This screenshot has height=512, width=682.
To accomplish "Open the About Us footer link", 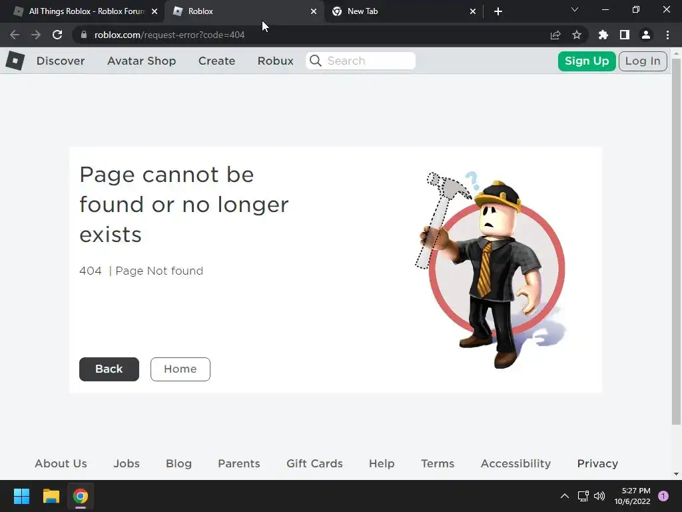I will (61, 464).
